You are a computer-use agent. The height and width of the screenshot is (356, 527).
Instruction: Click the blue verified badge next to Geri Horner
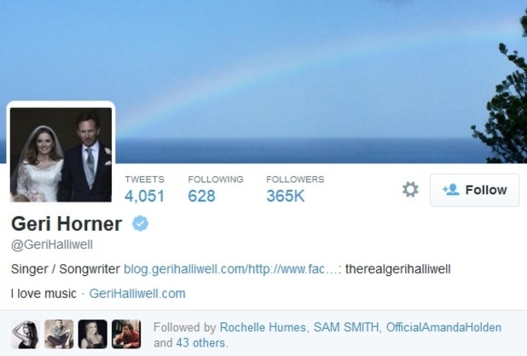pyautogui.click(x=140, y=224)
